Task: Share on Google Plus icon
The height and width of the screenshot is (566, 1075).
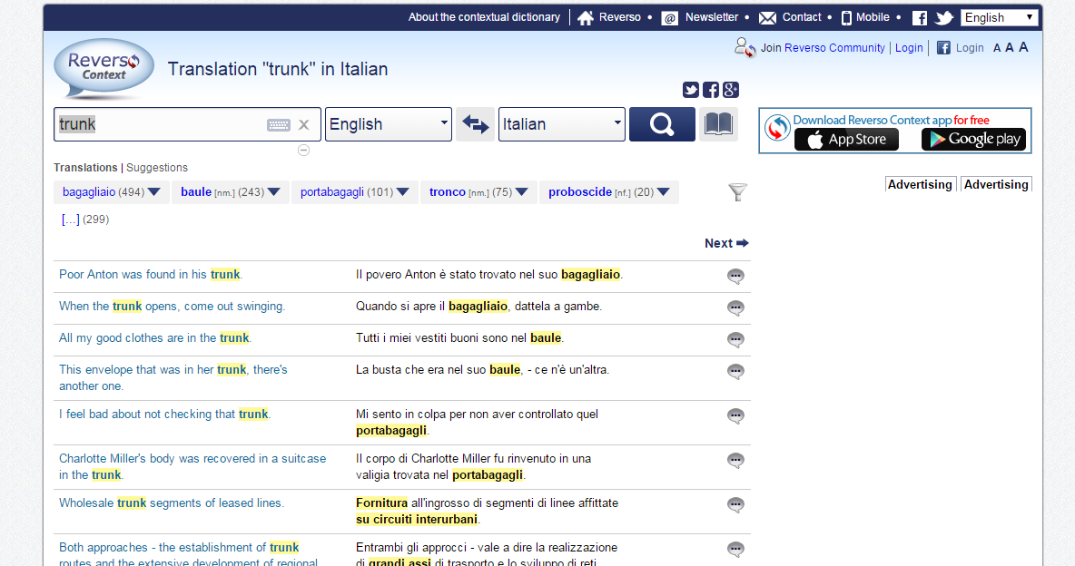Action: coord(731,90)
